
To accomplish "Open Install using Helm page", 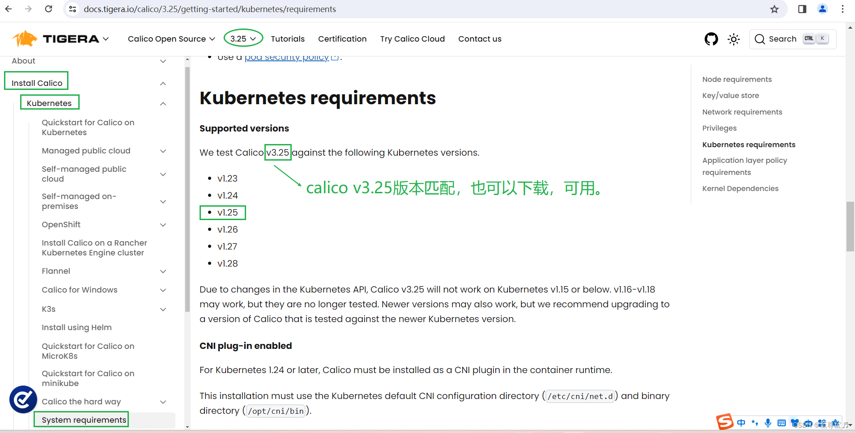I will 77,327.
